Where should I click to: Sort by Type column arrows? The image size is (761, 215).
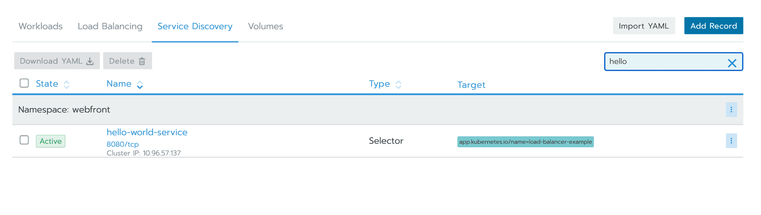pos(398,84)
